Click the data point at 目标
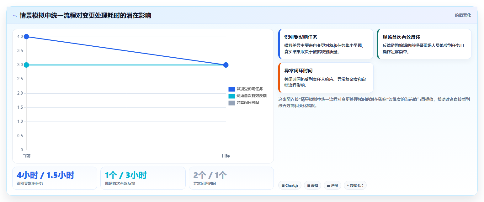Viewport: 484px width, 202px height. click(226, 65)
